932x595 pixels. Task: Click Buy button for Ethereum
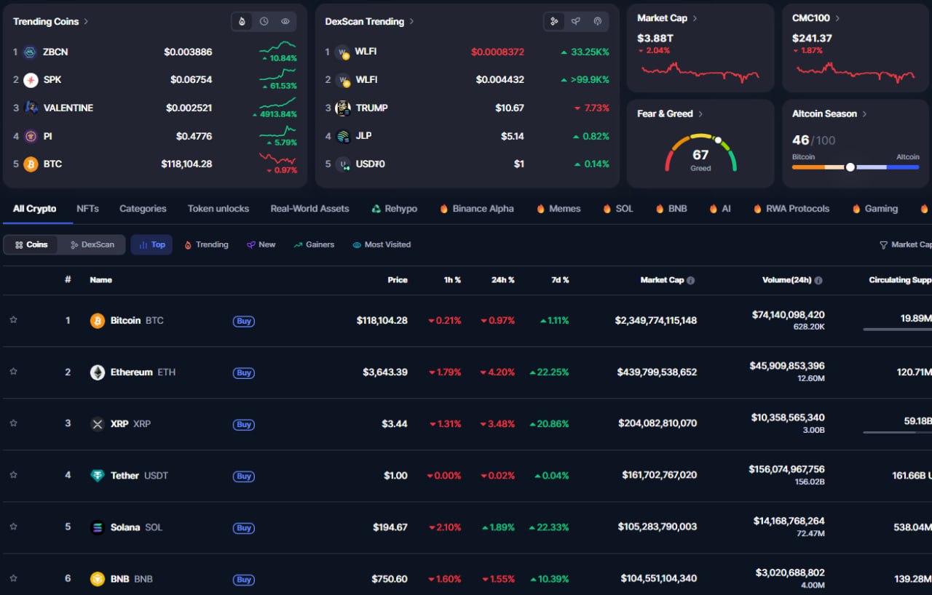(x=244, y=372)
